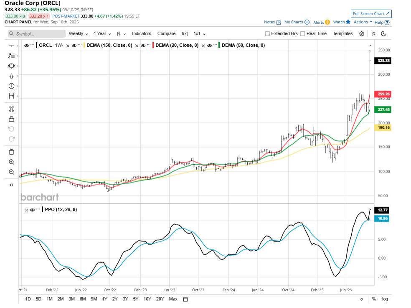
Task: Open the Actions dropdown menu
Action: pos(363,22)
